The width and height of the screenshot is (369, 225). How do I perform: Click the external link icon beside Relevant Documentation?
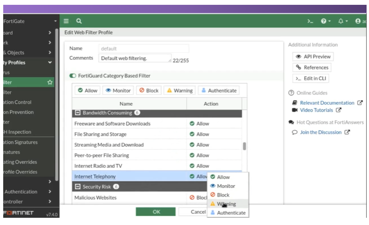(360, 103)
